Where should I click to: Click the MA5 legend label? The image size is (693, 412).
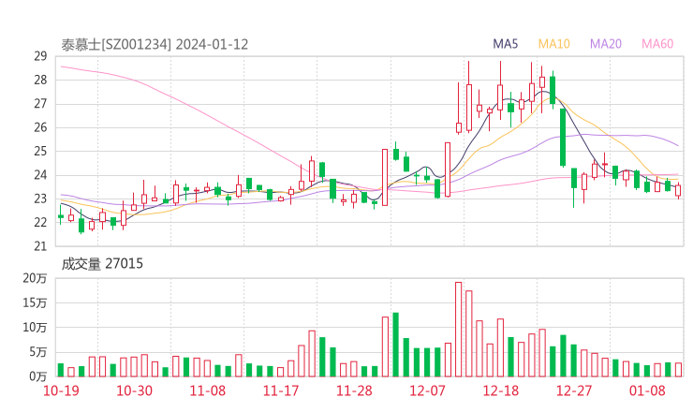505,44
